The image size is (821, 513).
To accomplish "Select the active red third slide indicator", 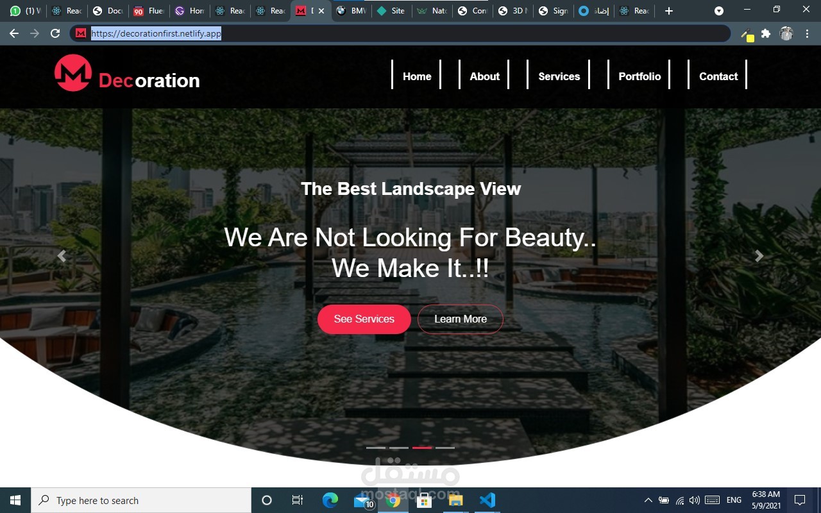I will coord(422,448).
